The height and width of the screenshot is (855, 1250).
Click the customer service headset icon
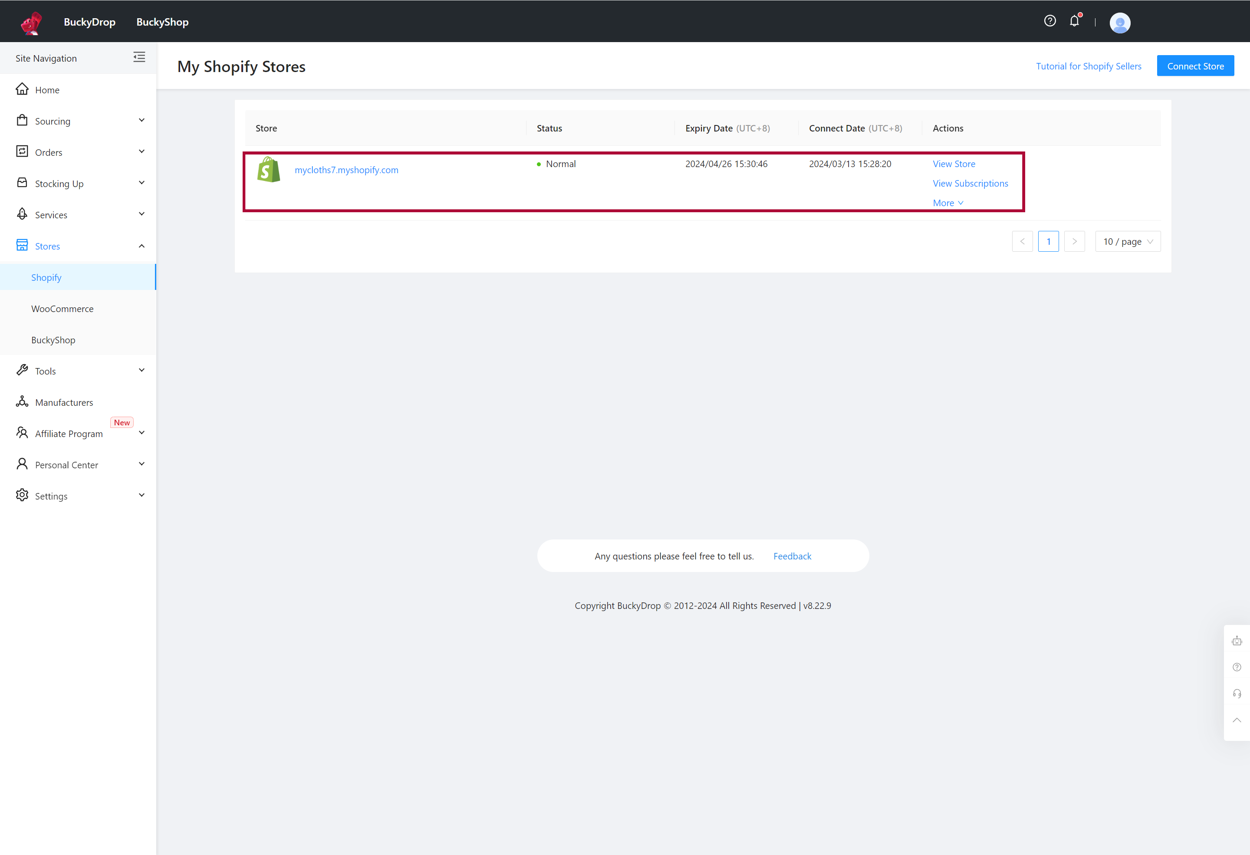coord(1237,693)
